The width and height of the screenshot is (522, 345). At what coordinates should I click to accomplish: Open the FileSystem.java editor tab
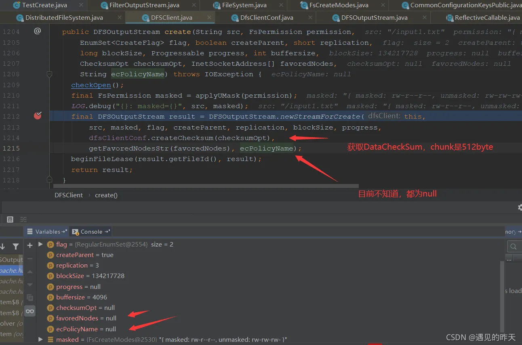(244, 5)
